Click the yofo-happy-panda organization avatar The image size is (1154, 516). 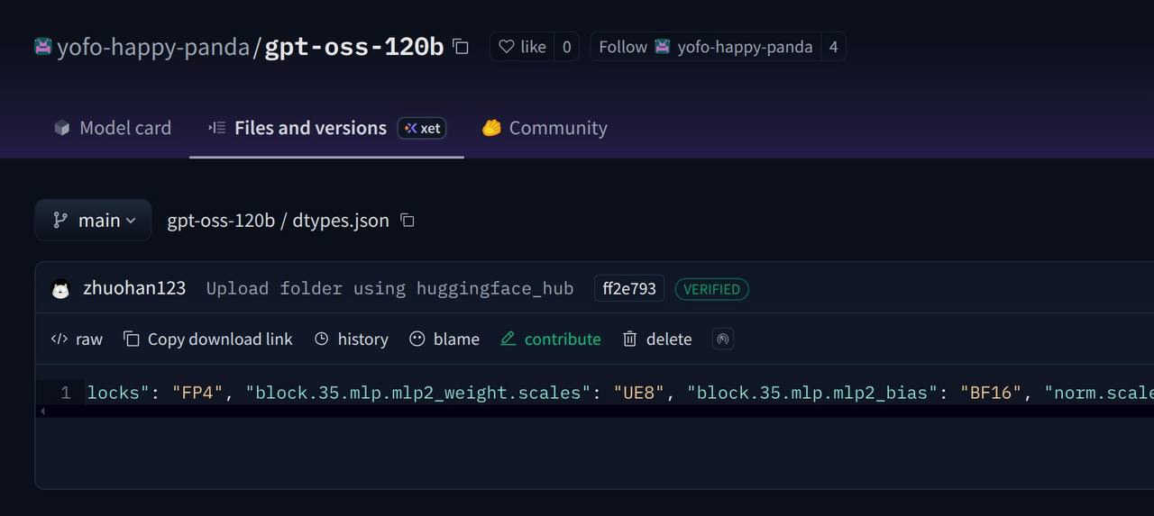point(43,47)
